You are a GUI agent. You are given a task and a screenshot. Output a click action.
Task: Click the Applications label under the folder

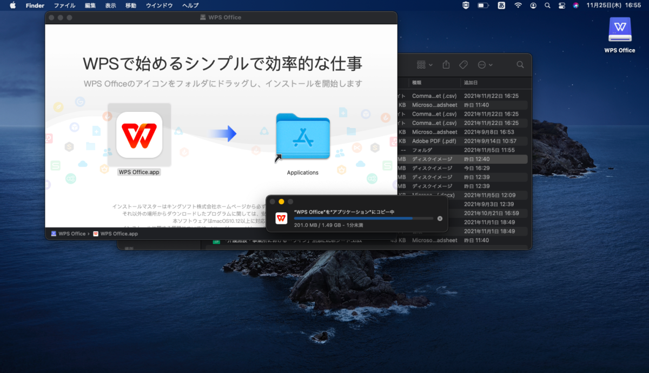[x=303, y=172]
